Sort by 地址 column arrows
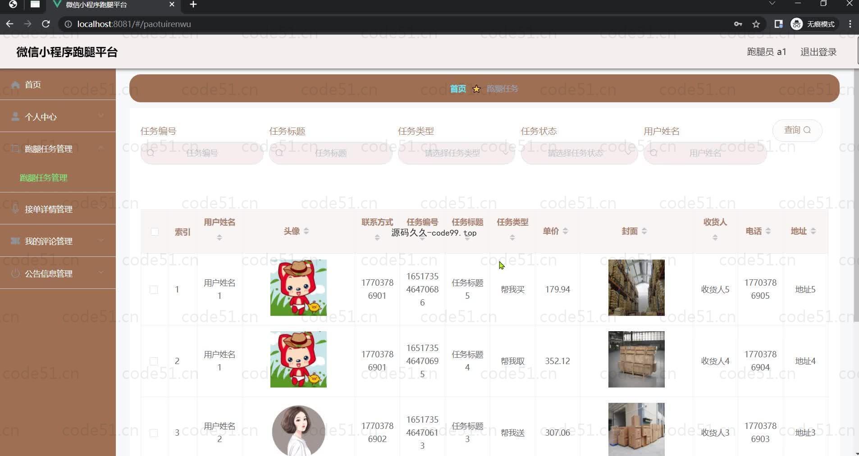 pyautogui.click(x=813, y=231)
